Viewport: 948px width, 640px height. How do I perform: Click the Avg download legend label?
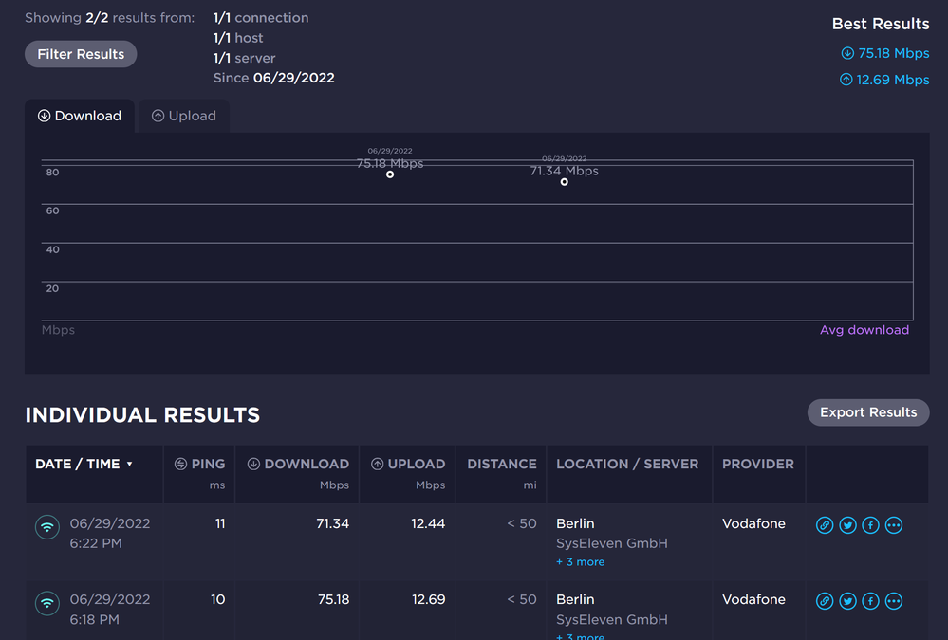click(x=864, y=330)
